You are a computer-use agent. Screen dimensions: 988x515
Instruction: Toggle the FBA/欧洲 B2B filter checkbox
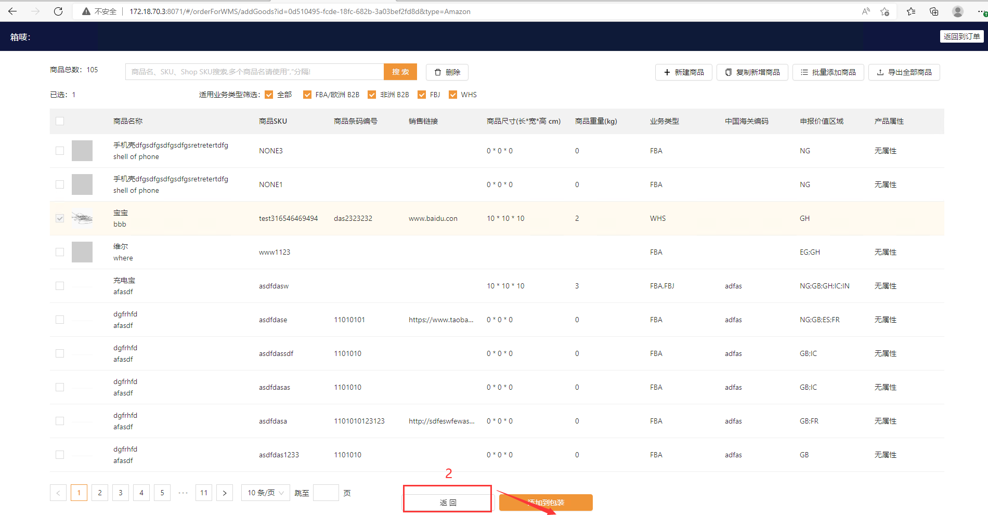[x=307, y=95]
